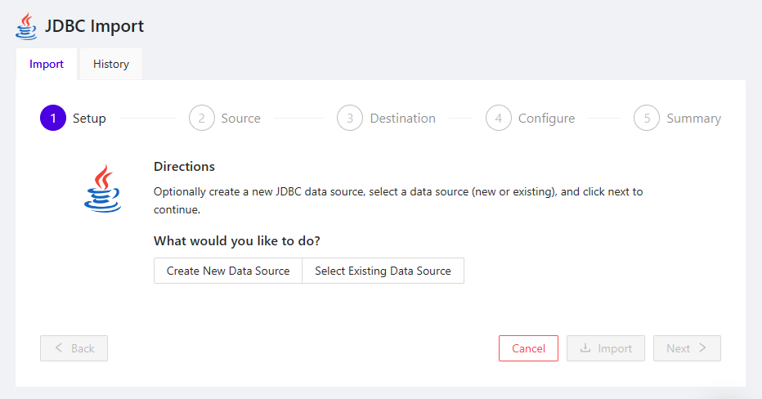Click the step 1 Setup circle
The width and height of the screenshot is (762, 399).
click(x=53, y=119)
